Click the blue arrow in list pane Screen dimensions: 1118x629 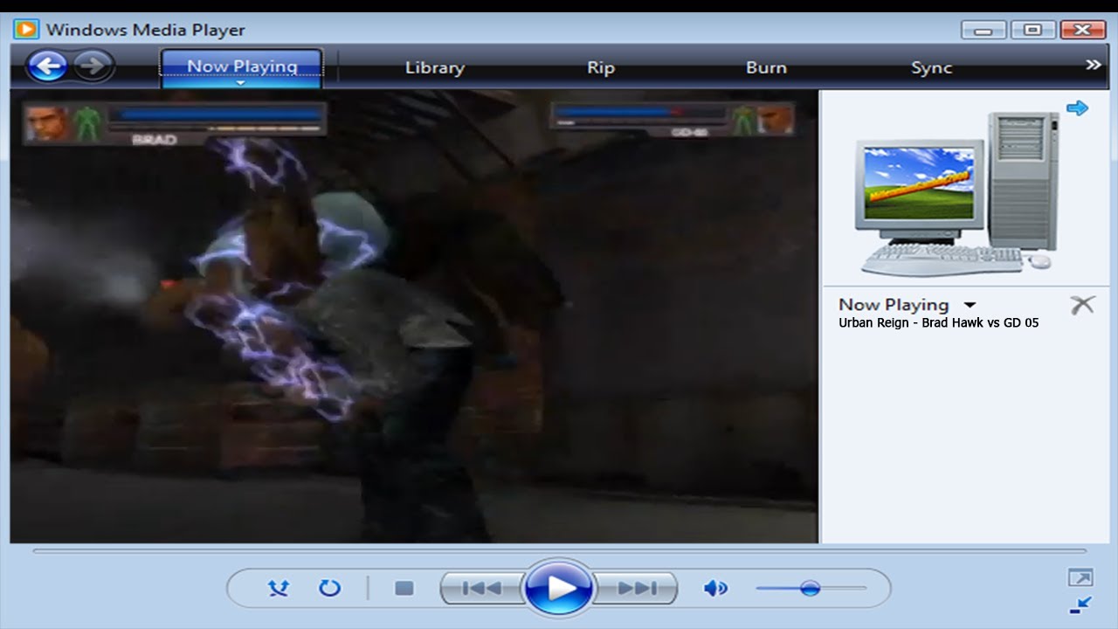tap(1078, 108)
